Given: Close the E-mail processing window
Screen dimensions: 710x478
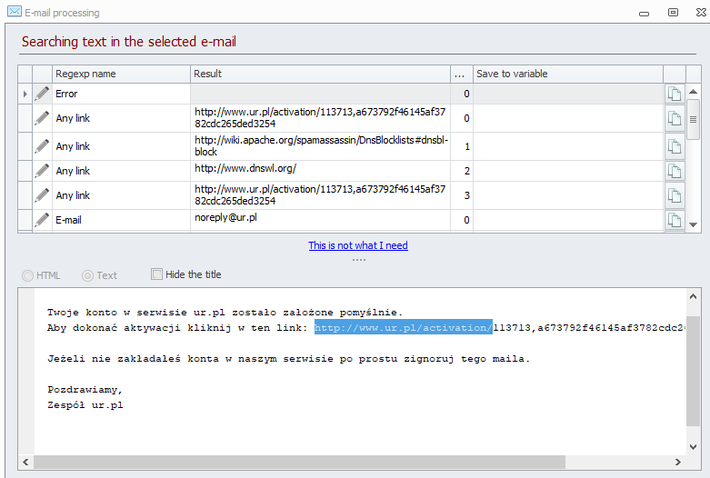Looking at the screenshot, I should 702,12.
